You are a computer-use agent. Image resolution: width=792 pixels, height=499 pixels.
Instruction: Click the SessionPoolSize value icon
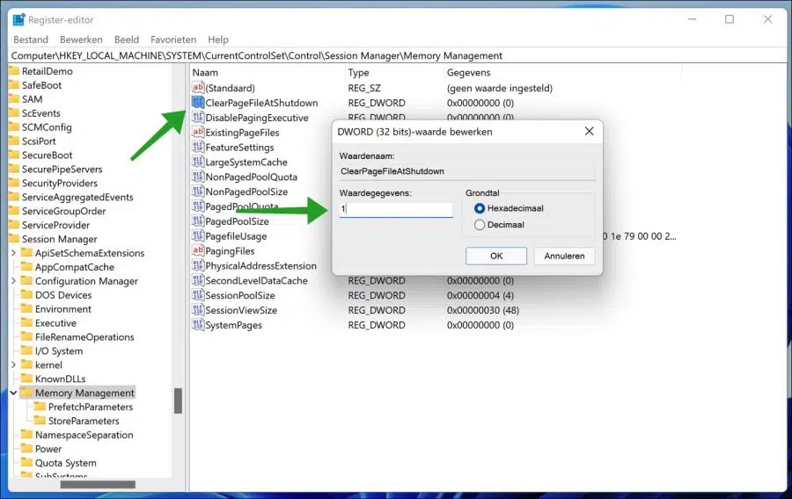pyautogui.click(x=198, y=295)
